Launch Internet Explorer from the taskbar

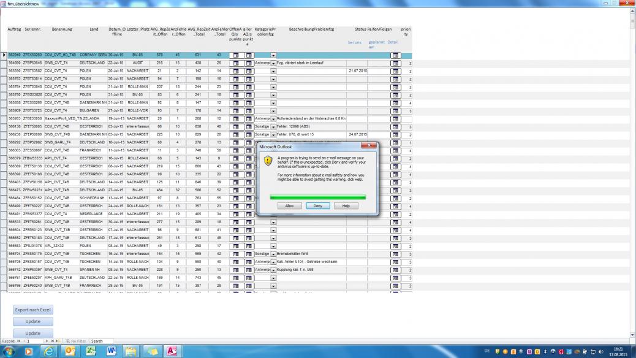click(x=48, y=351)
